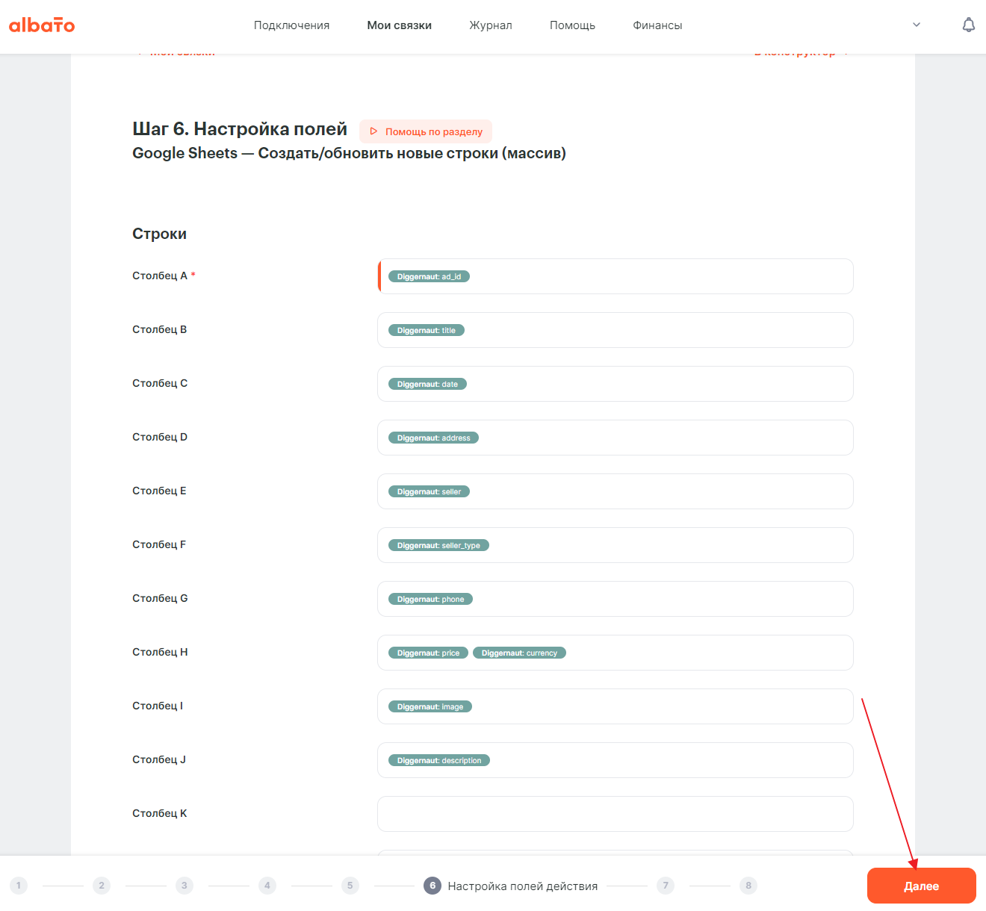Go to step 3 circle
Viewport: 986px width, 911px height.
(x=185, y=886)
